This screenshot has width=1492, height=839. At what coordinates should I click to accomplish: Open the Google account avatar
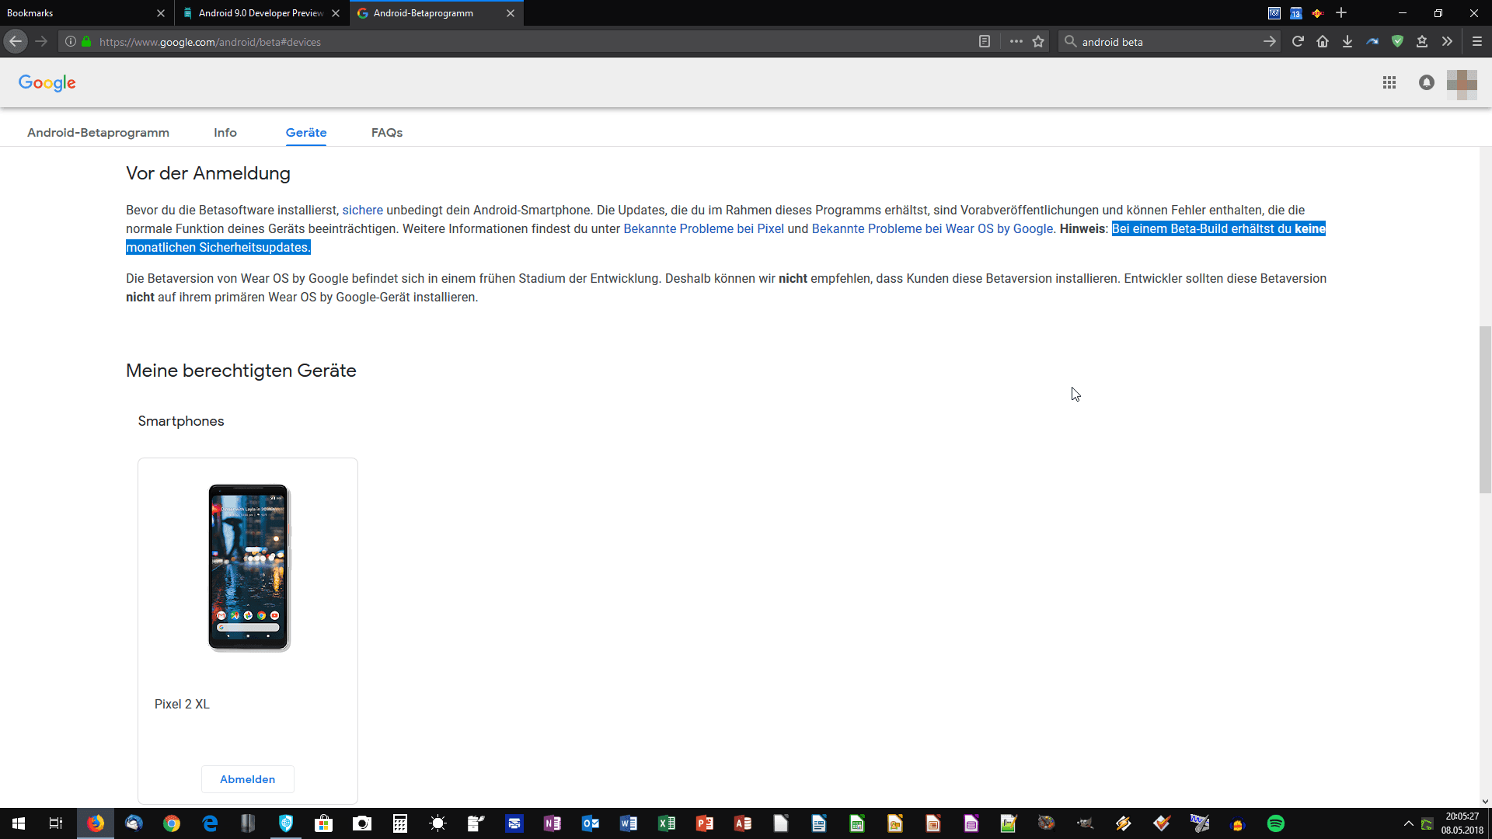click(x=1462, y=83)
